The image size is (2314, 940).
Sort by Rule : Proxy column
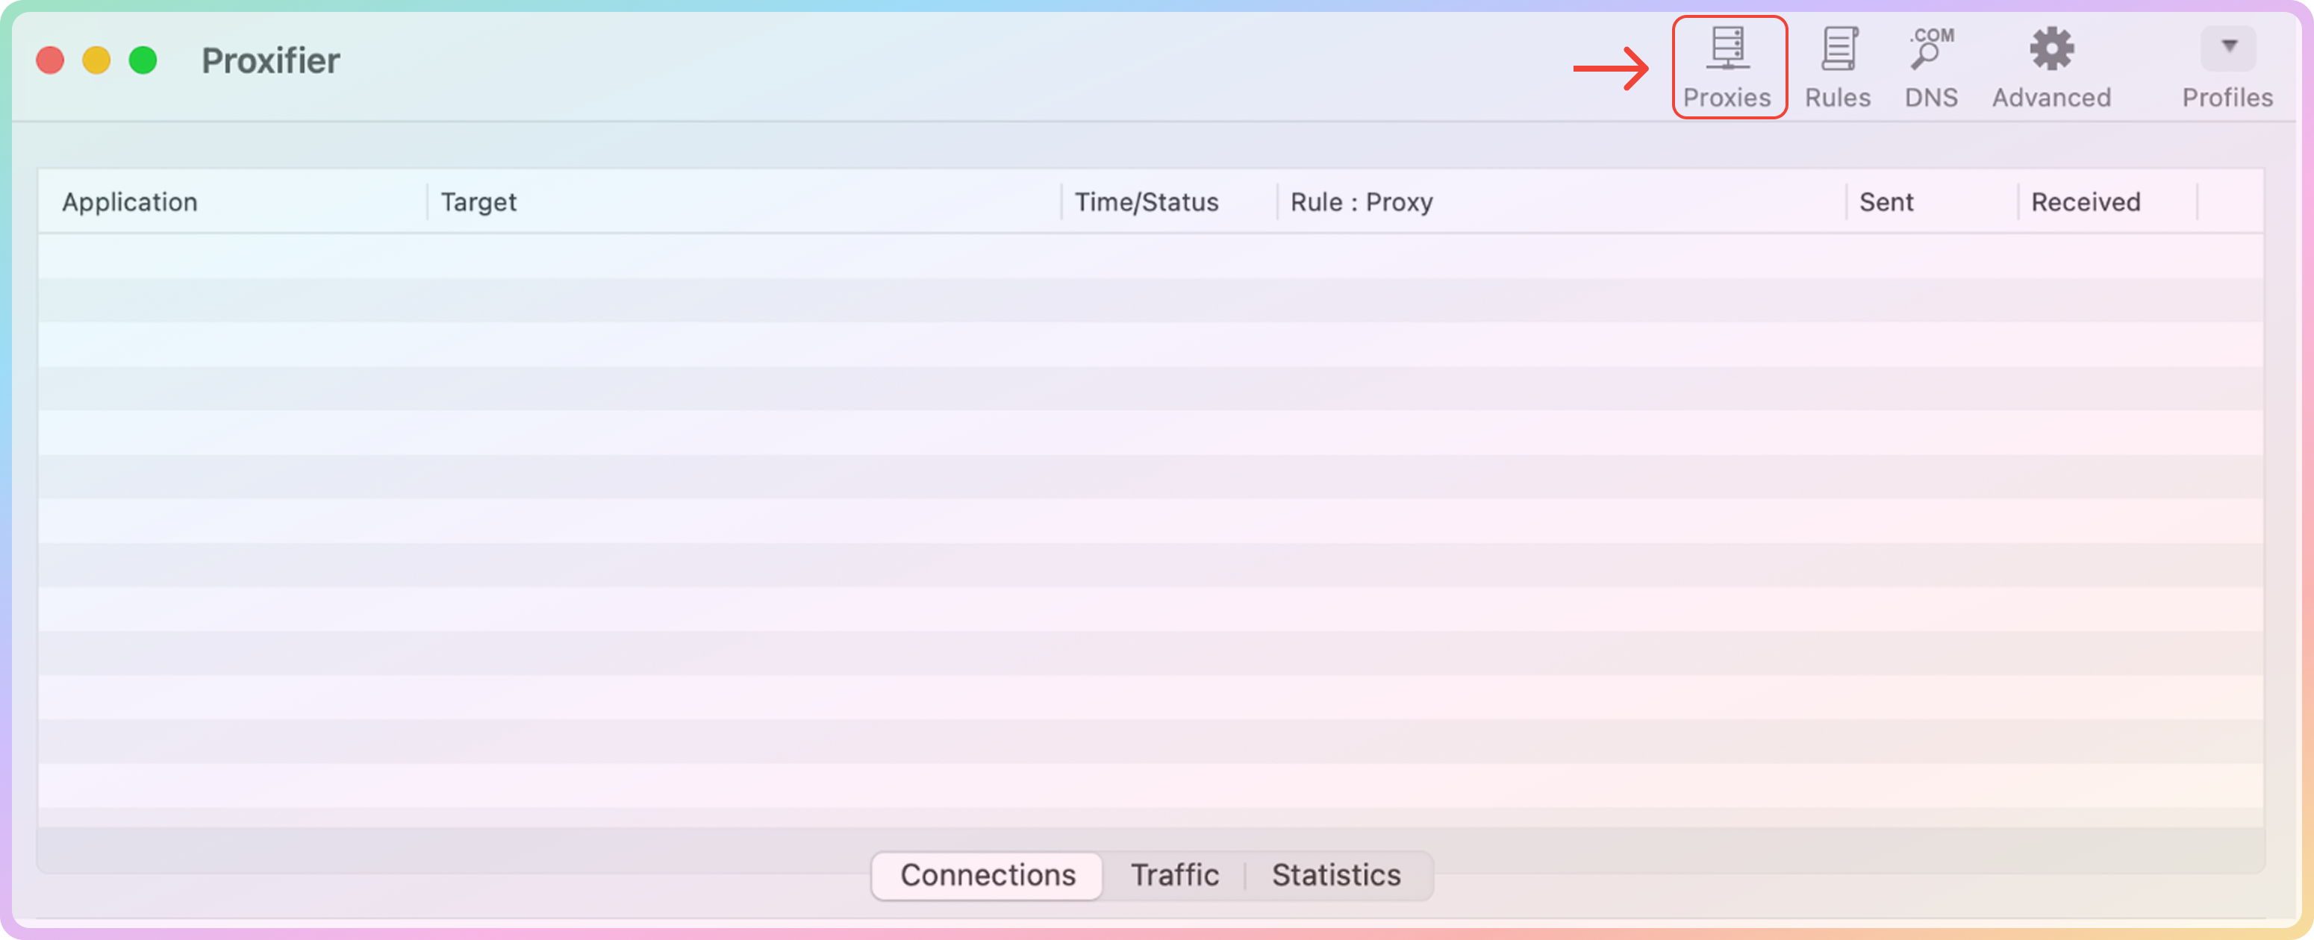click(x=1361, y=202)
